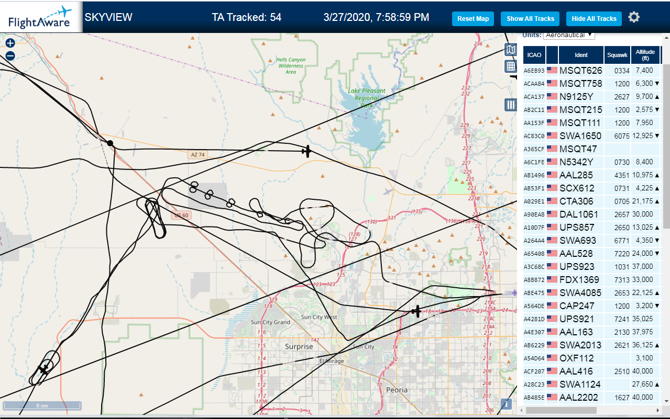Select the SWA693 flight row

pos(592,240)
